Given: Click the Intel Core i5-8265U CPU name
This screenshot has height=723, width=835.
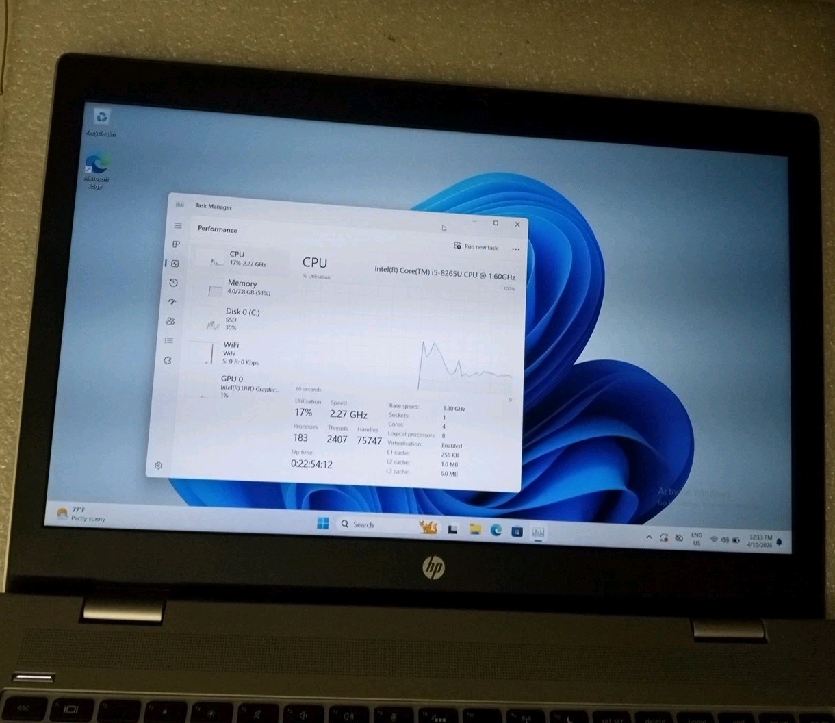Looking at the screenshot, I should click(x=445, y=272).
